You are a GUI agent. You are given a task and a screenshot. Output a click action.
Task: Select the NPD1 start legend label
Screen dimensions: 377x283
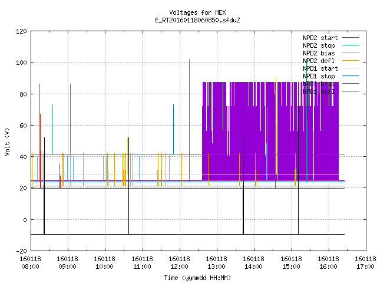coord(320,68)
